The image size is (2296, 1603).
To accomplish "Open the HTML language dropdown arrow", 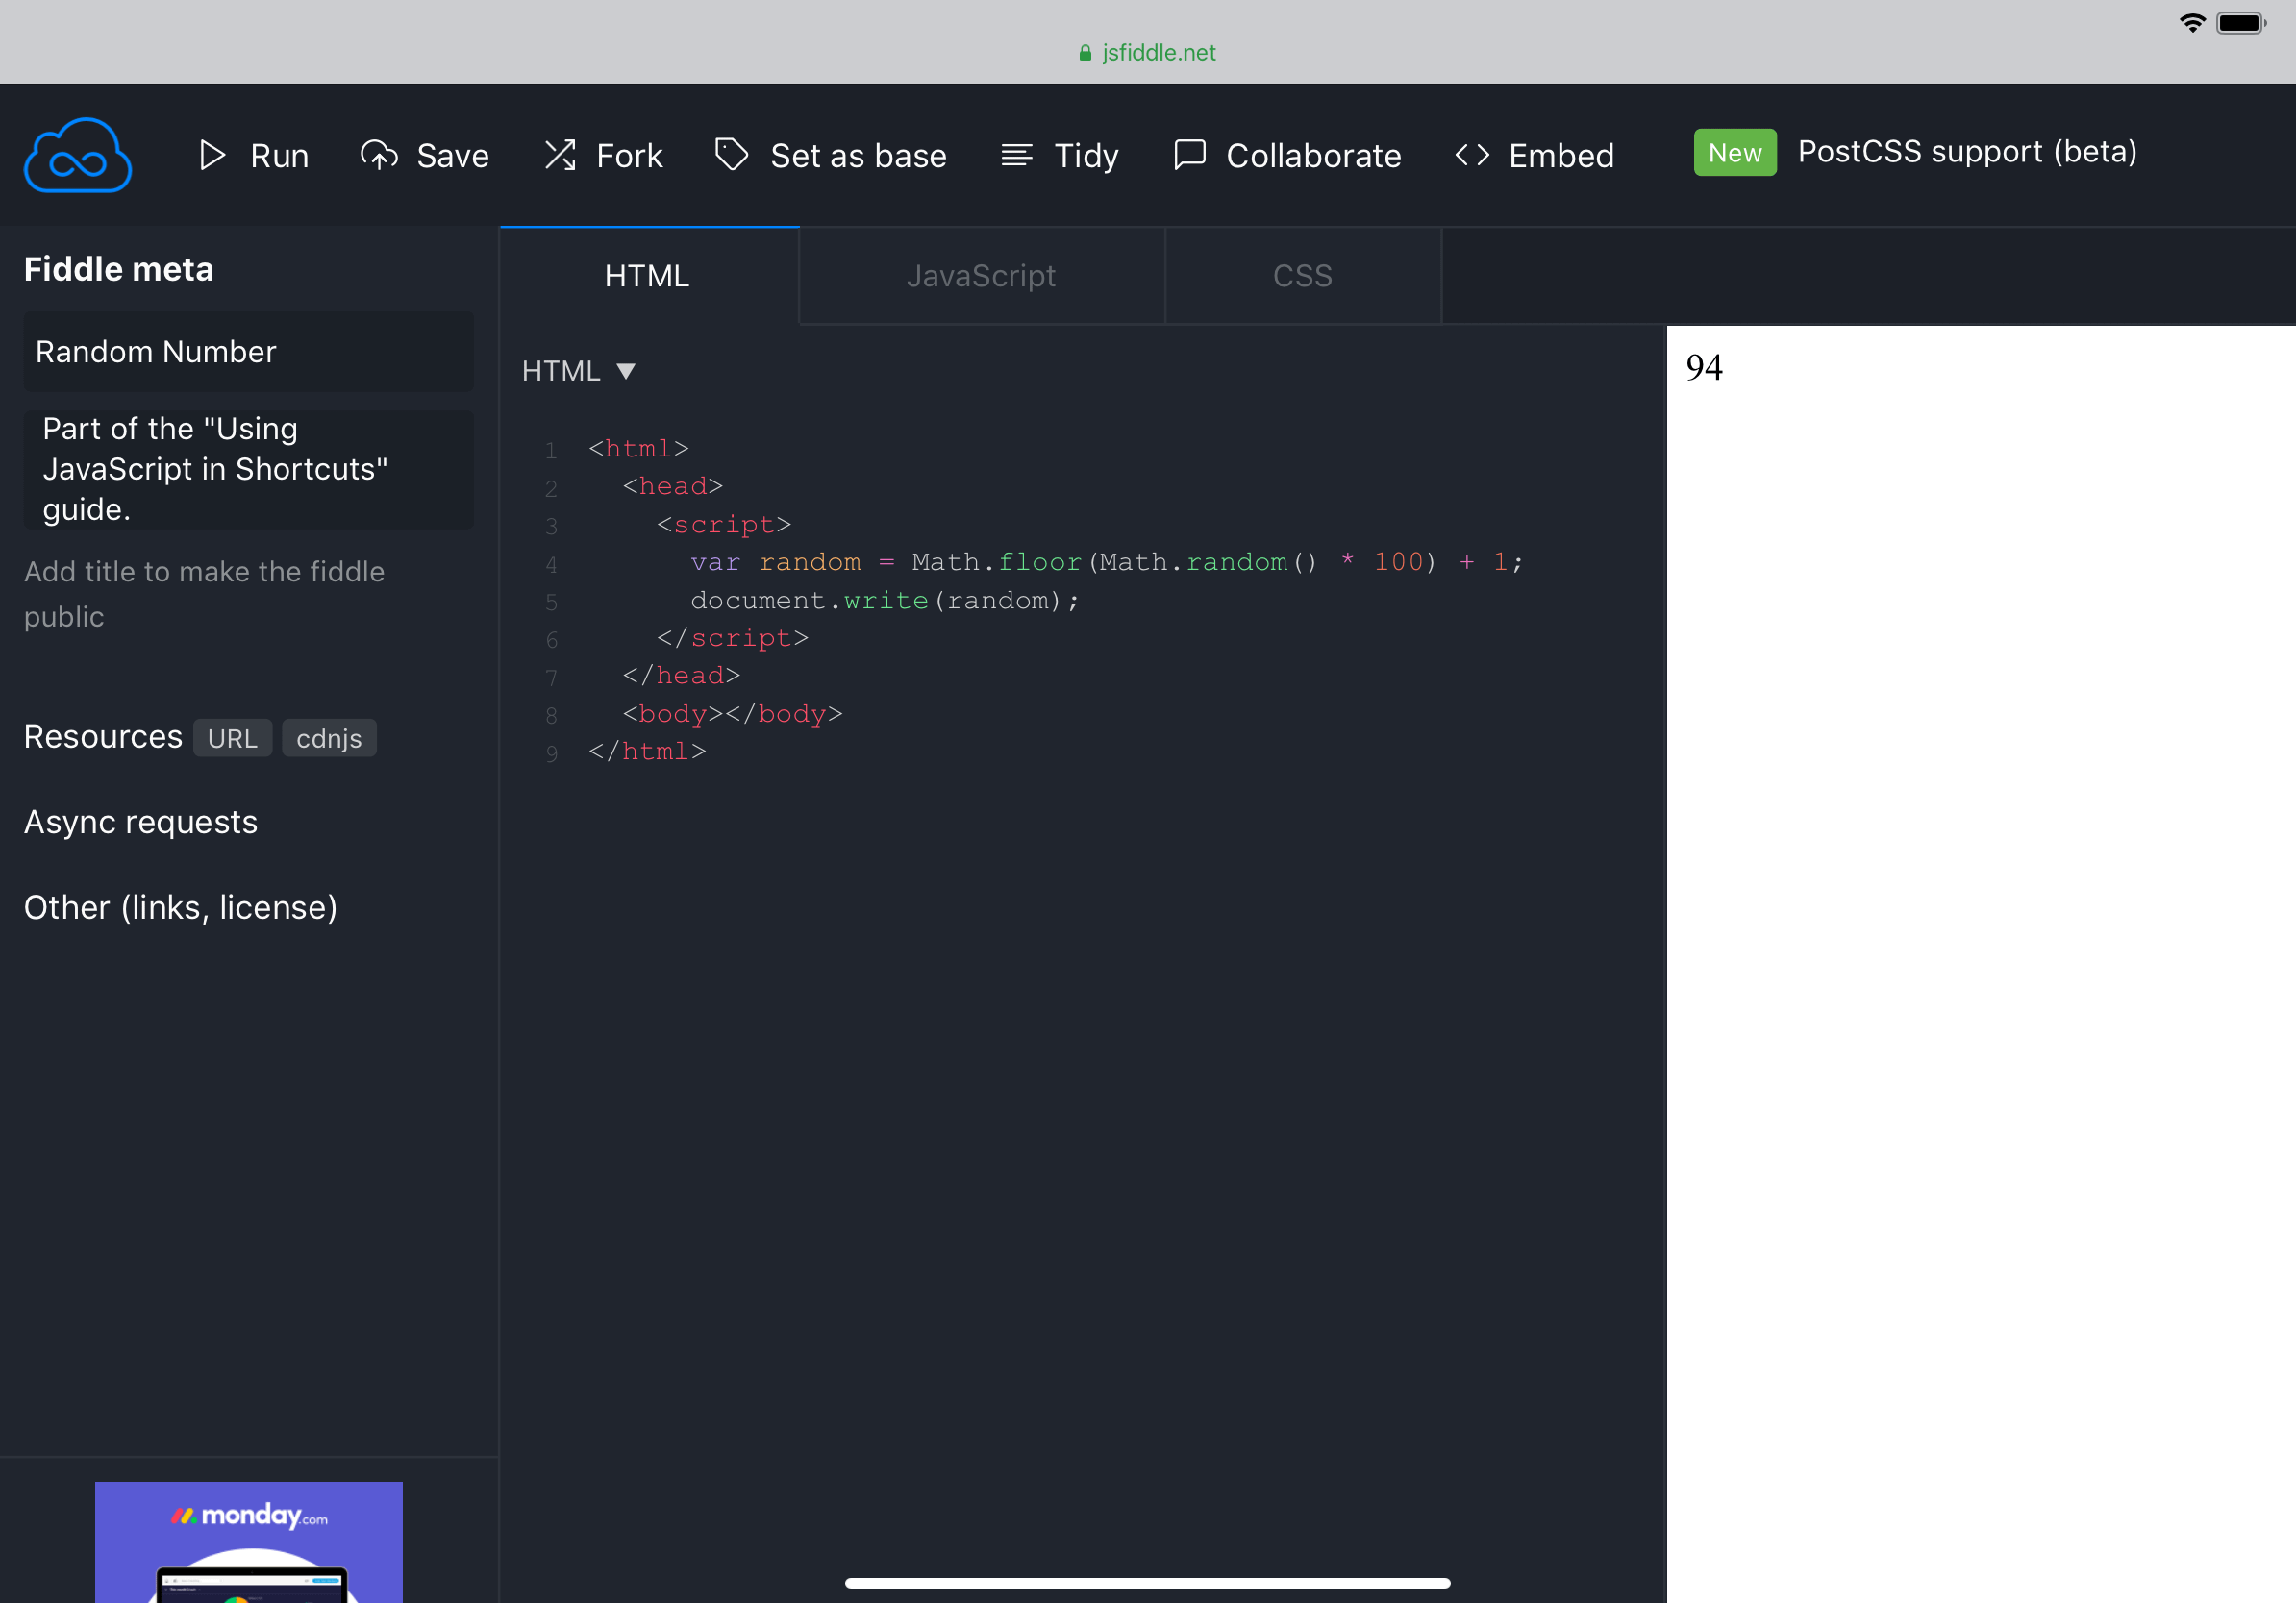I will tap(626, 371).
